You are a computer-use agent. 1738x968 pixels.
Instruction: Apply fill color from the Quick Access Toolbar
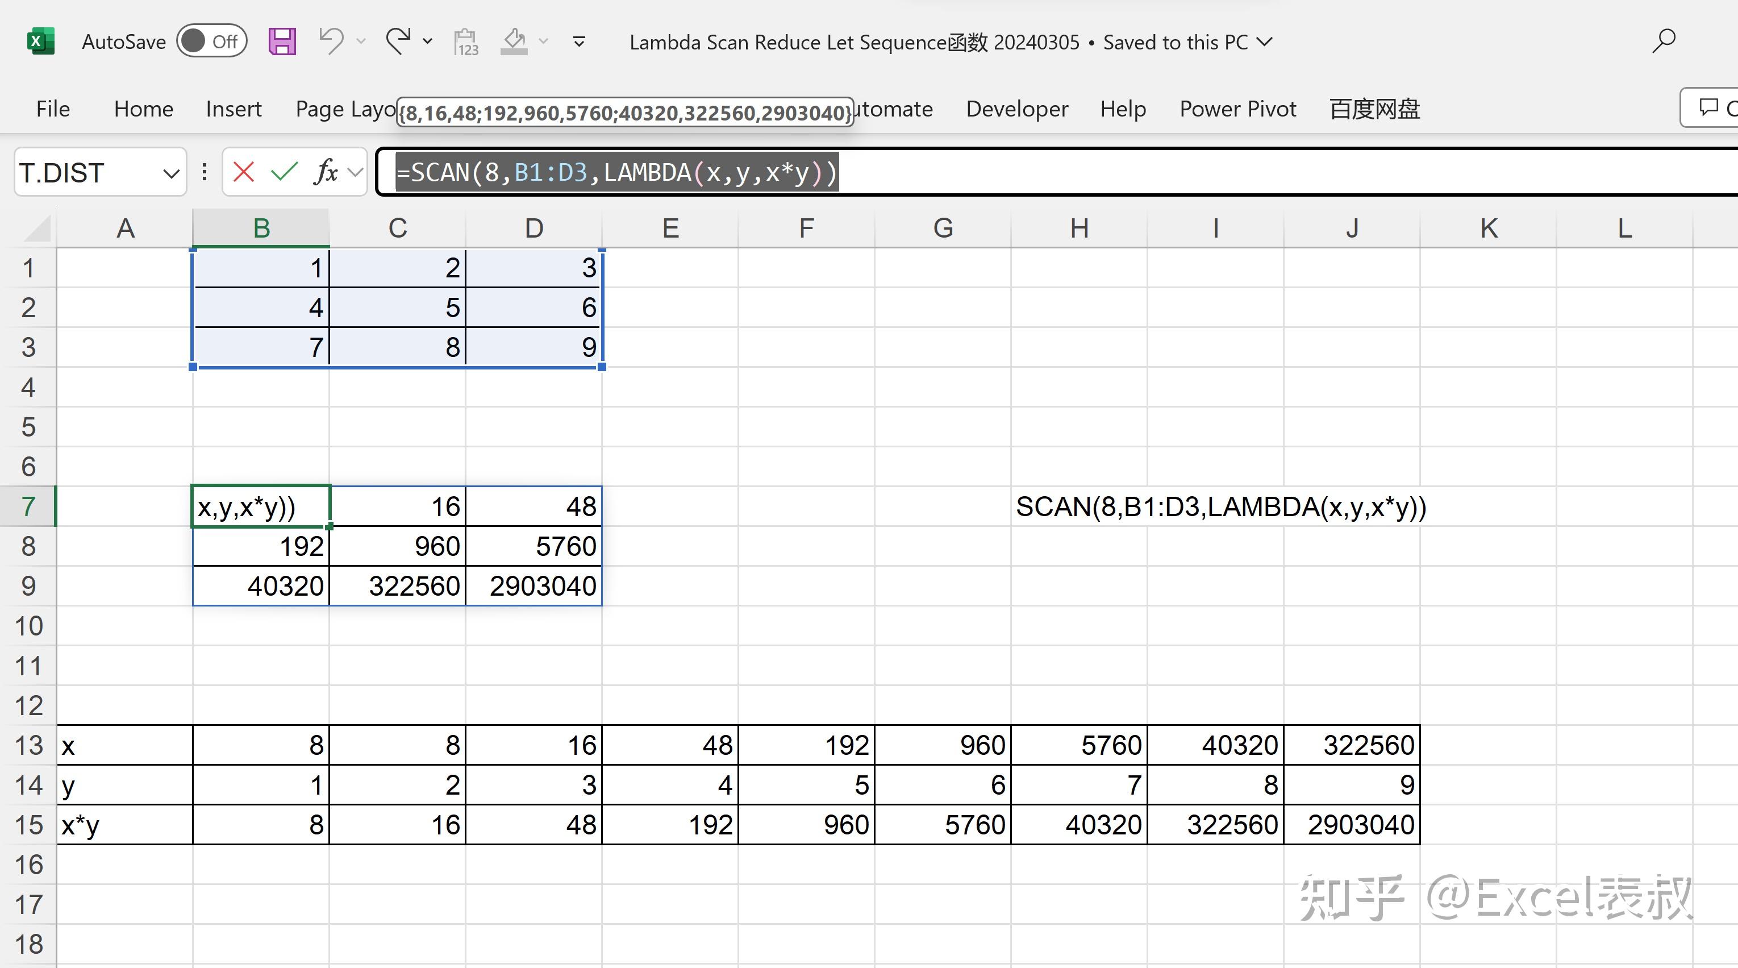[x=515, y=40]
